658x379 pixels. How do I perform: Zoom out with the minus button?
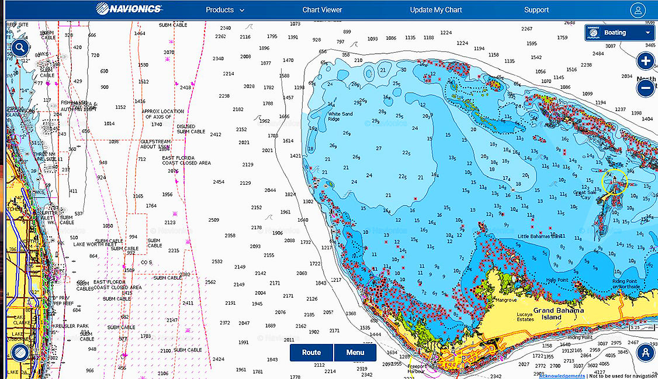point(646,88)
